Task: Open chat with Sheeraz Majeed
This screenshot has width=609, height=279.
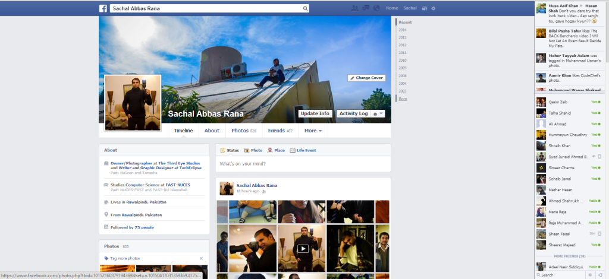Action: pyautogui.click(x=569, y=245)
